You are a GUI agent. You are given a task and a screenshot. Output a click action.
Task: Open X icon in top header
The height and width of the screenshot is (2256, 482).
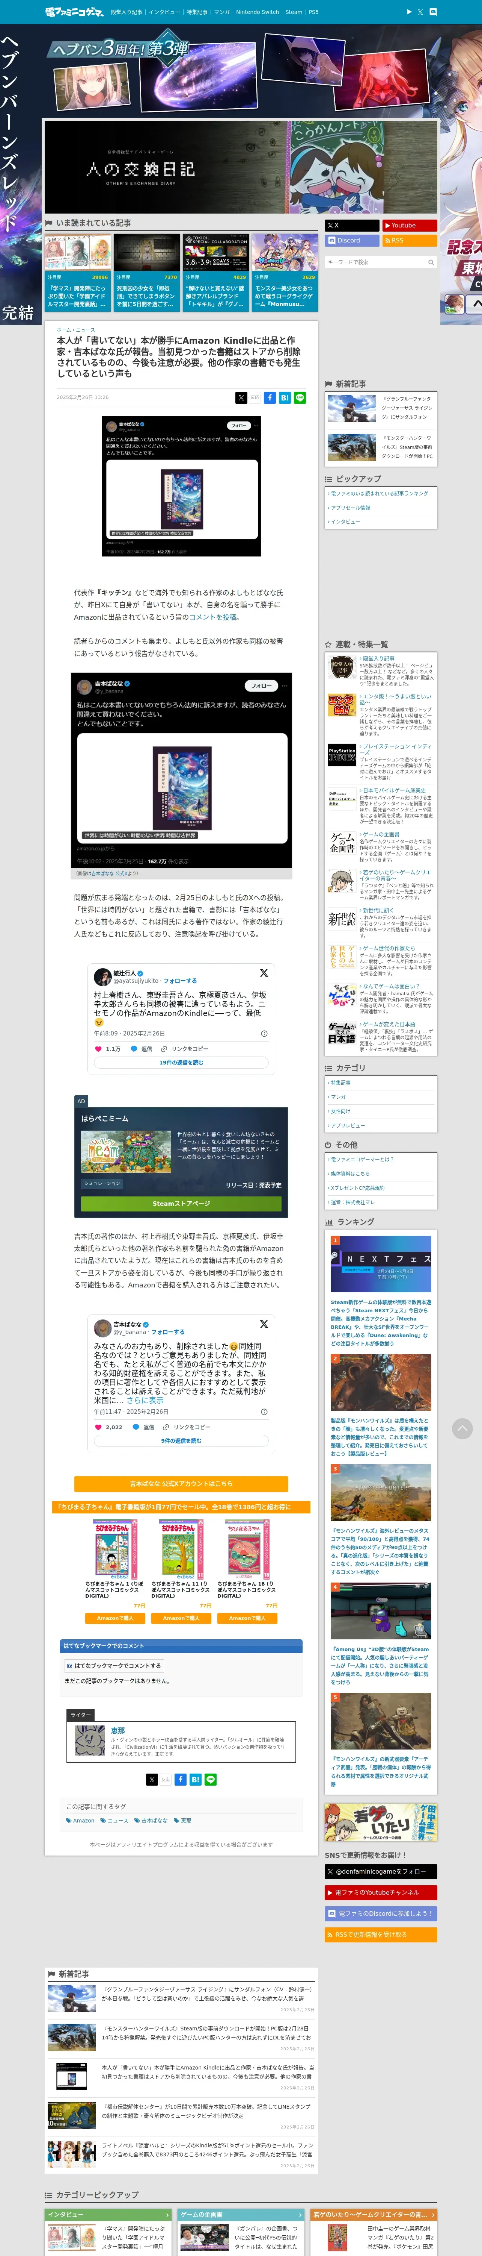420,12
